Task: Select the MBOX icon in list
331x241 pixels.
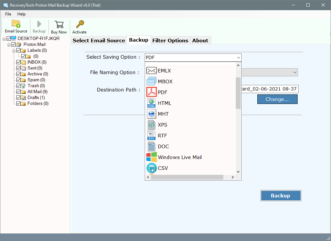Action: click(x=151, y=81)
